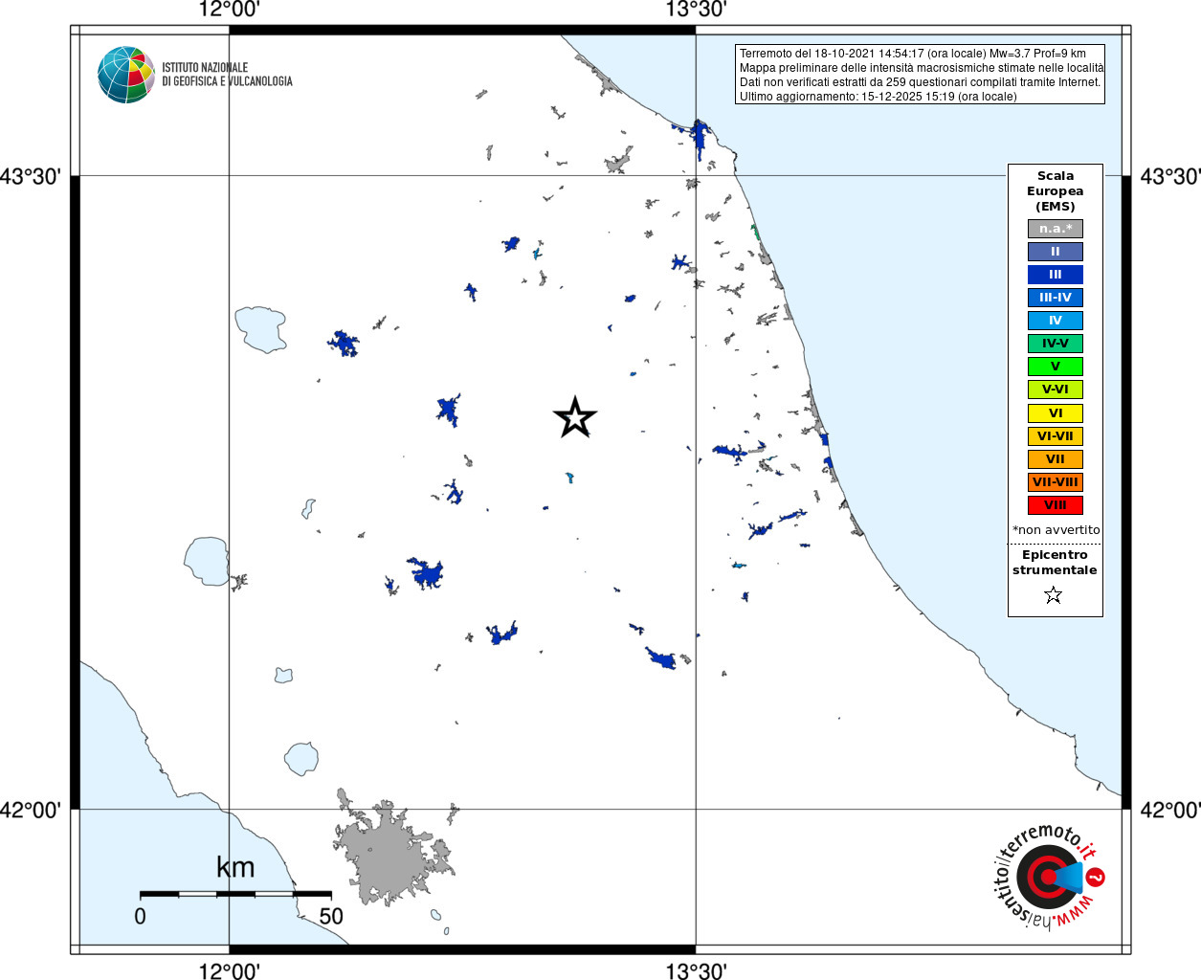The image size is (1201, 980).
Task: Select the VI-VII intensity legend swatch
Action: tap(1056, 436)
